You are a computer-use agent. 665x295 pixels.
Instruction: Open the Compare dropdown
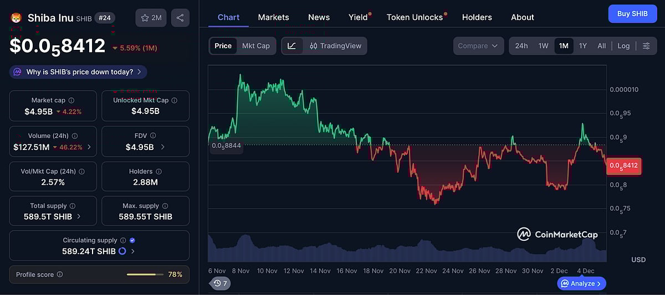click(478, 46)
